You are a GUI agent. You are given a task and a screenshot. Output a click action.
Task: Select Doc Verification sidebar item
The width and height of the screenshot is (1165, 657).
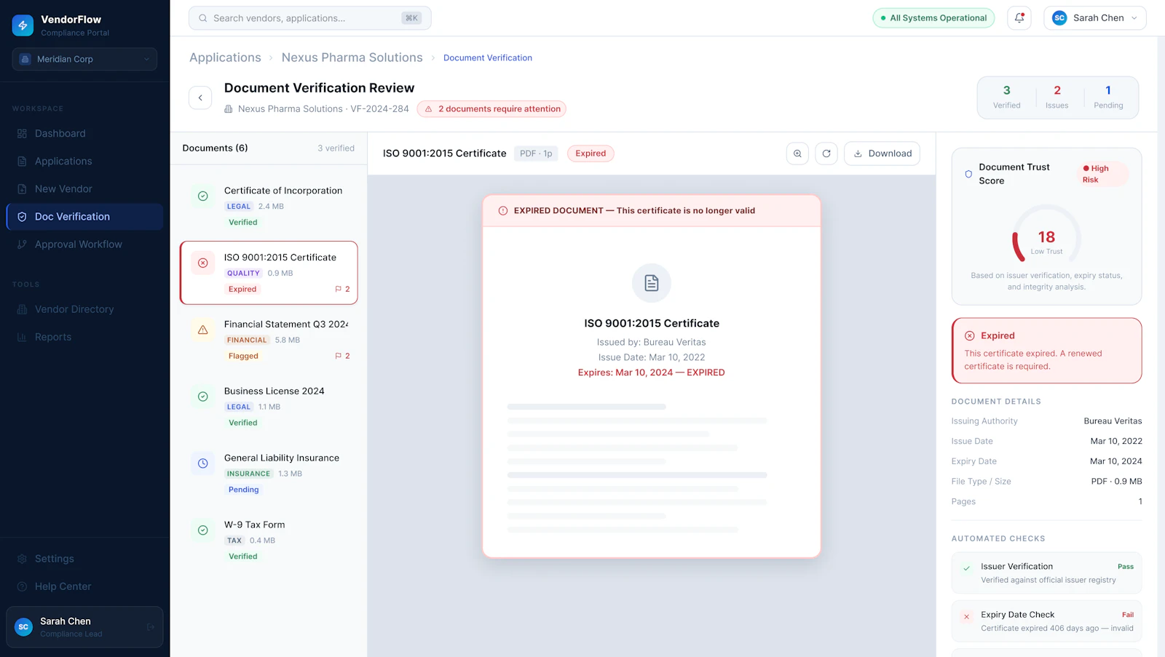point(84,217)
